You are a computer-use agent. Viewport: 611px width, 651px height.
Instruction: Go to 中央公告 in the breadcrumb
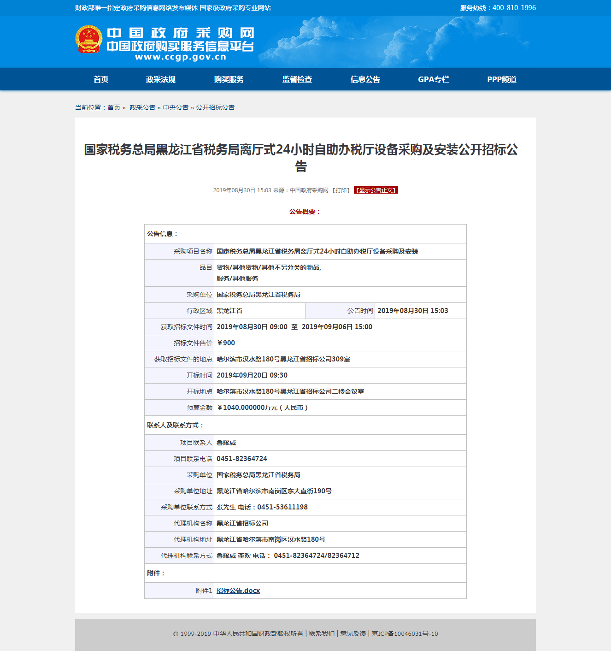pyautogui.click(x=176, y=107)
